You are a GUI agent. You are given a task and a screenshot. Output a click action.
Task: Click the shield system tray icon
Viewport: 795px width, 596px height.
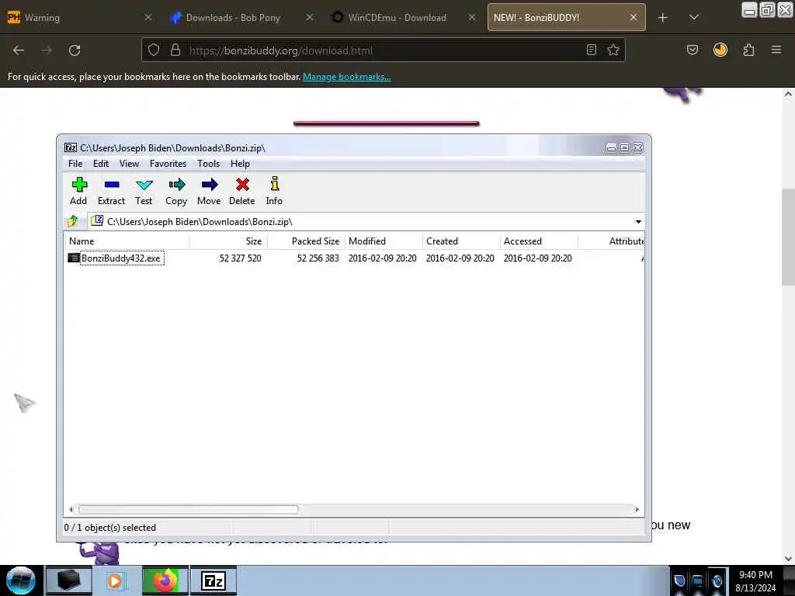[679, 580]
